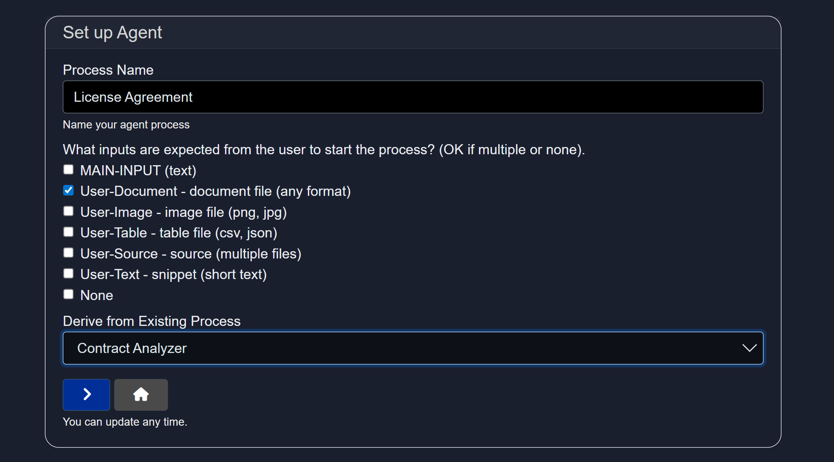
Task: Open the Derive from Existing Process dropdown
Action: 412,348
